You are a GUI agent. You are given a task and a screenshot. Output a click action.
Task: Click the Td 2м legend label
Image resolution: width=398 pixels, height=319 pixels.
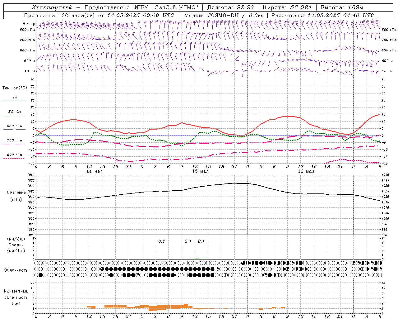click(14, 111)
